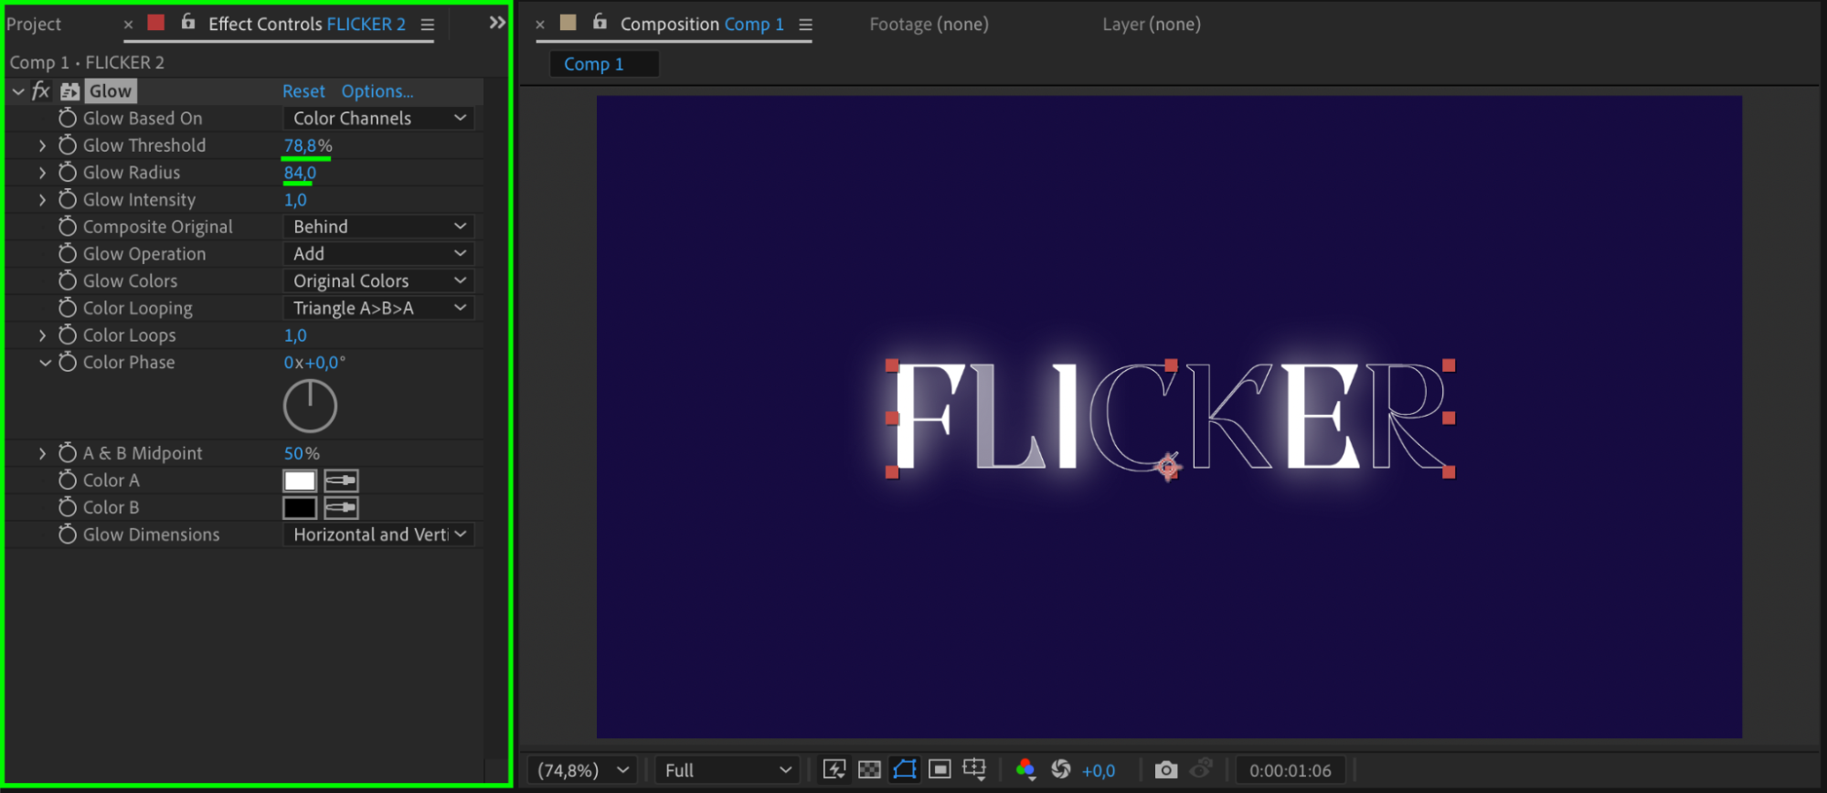Show hidden panel tabs via double chevron
Viewport: 1827px width, 793px height.
[496, 23]
